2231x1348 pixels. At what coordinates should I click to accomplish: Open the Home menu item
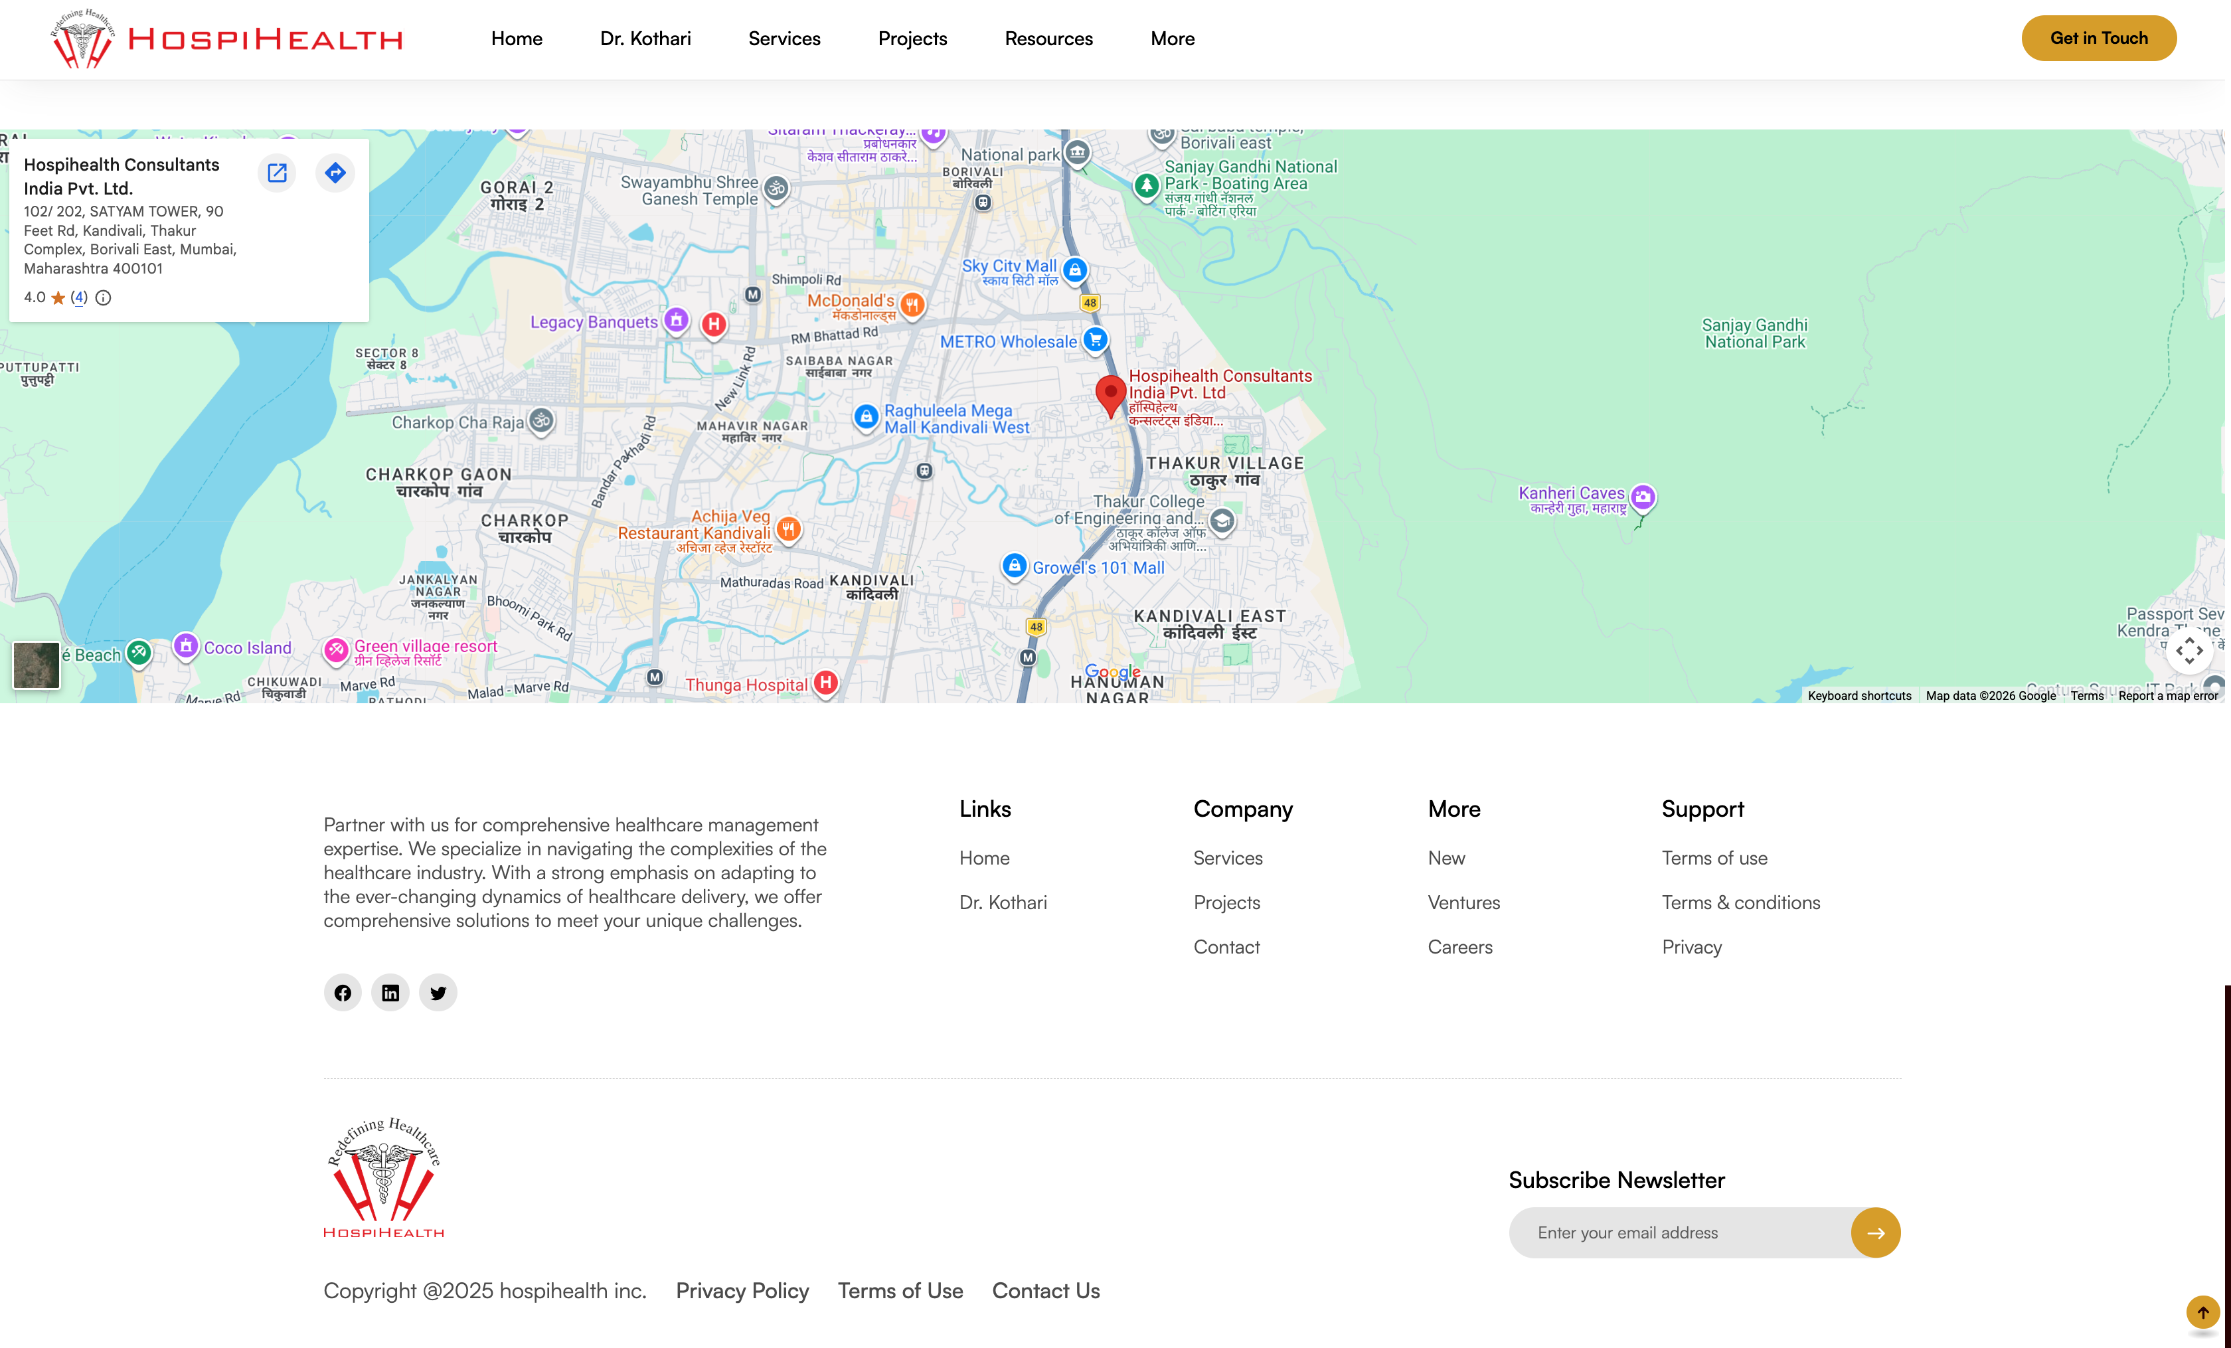[x=517, y=39]
